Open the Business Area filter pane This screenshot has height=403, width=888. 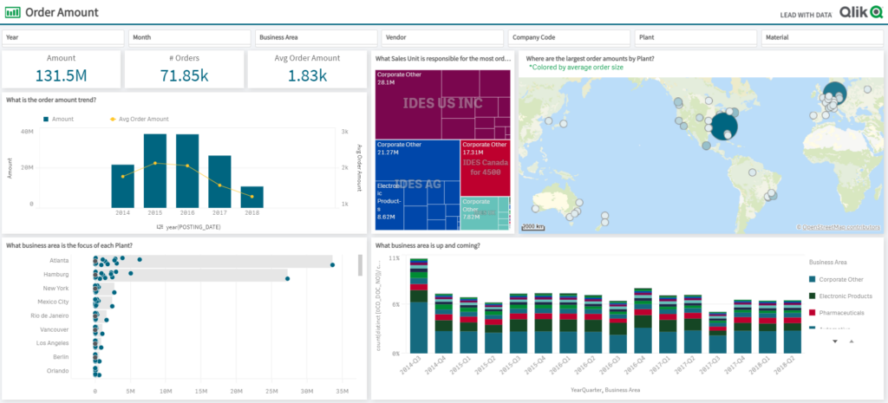[317, 37]
